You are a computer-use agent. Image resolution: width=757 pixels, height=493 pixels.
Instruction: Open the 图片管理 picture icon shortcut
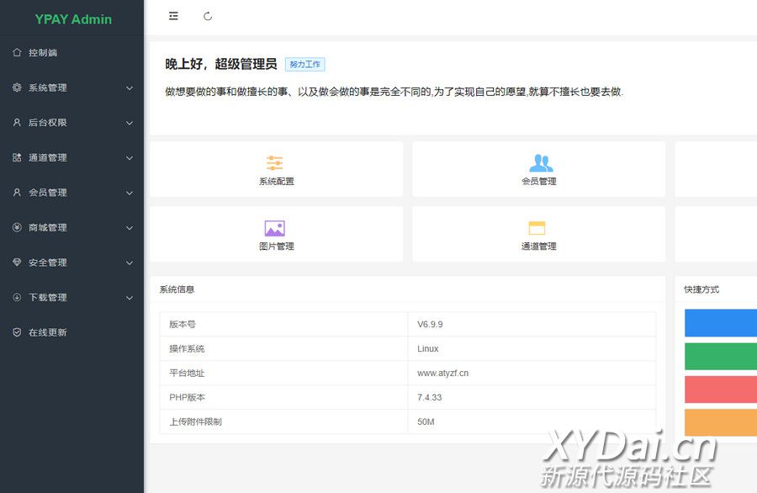click(275, 228)
